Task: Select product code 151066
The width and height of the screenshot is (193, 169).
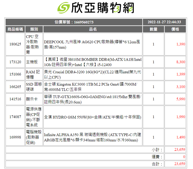Action: pyautogui.click(x=15, y=74)
